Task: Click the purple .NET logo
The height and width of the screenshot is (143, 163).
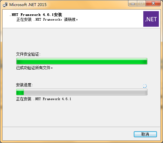Action: pos(151,19)
